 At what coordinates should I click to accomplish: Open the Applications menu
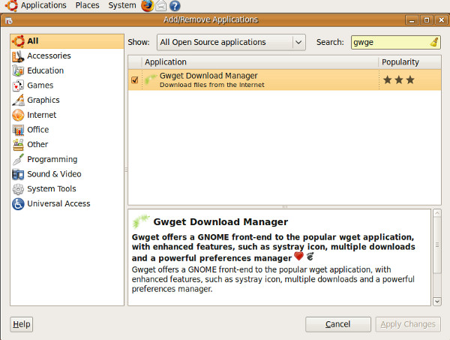(x=43, y=5)
